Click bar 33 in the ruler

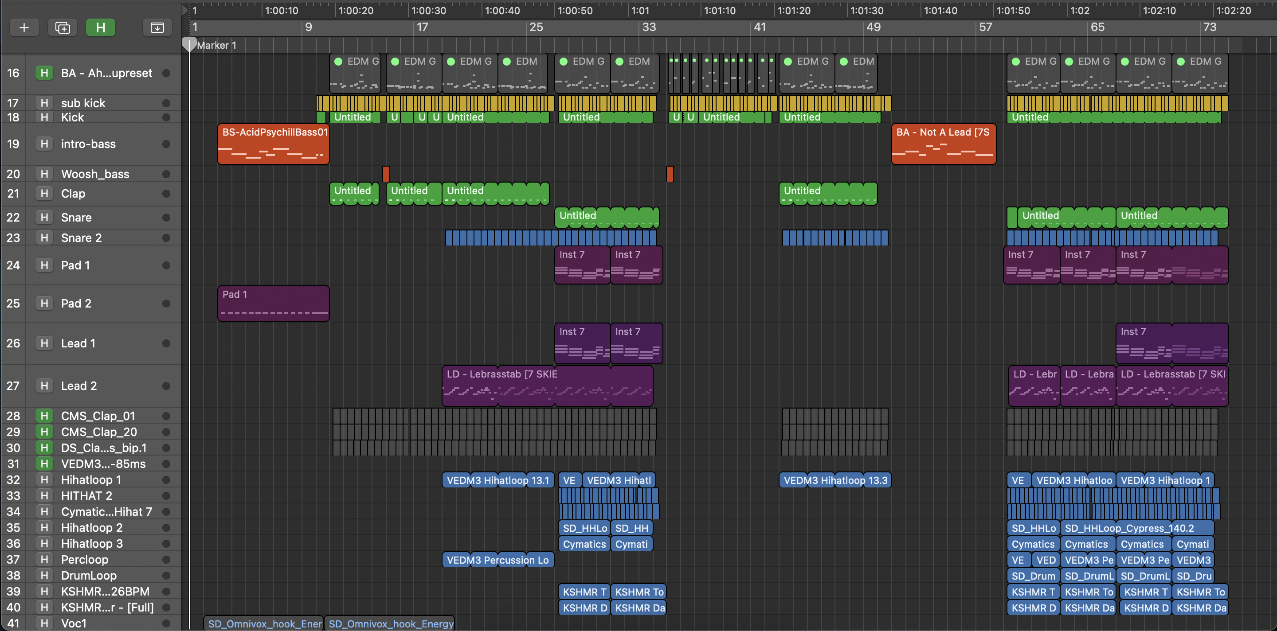648,27
